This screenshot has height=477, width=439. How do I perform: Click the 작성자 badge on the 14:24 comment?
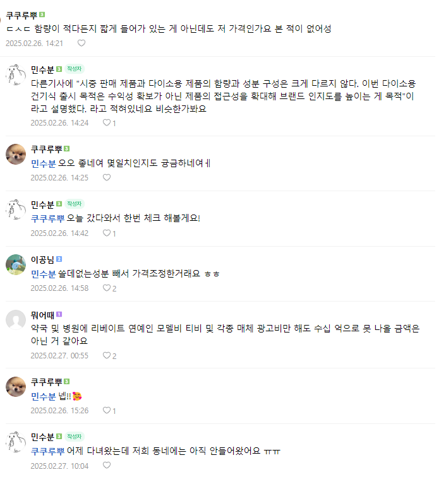pos(75,69)
